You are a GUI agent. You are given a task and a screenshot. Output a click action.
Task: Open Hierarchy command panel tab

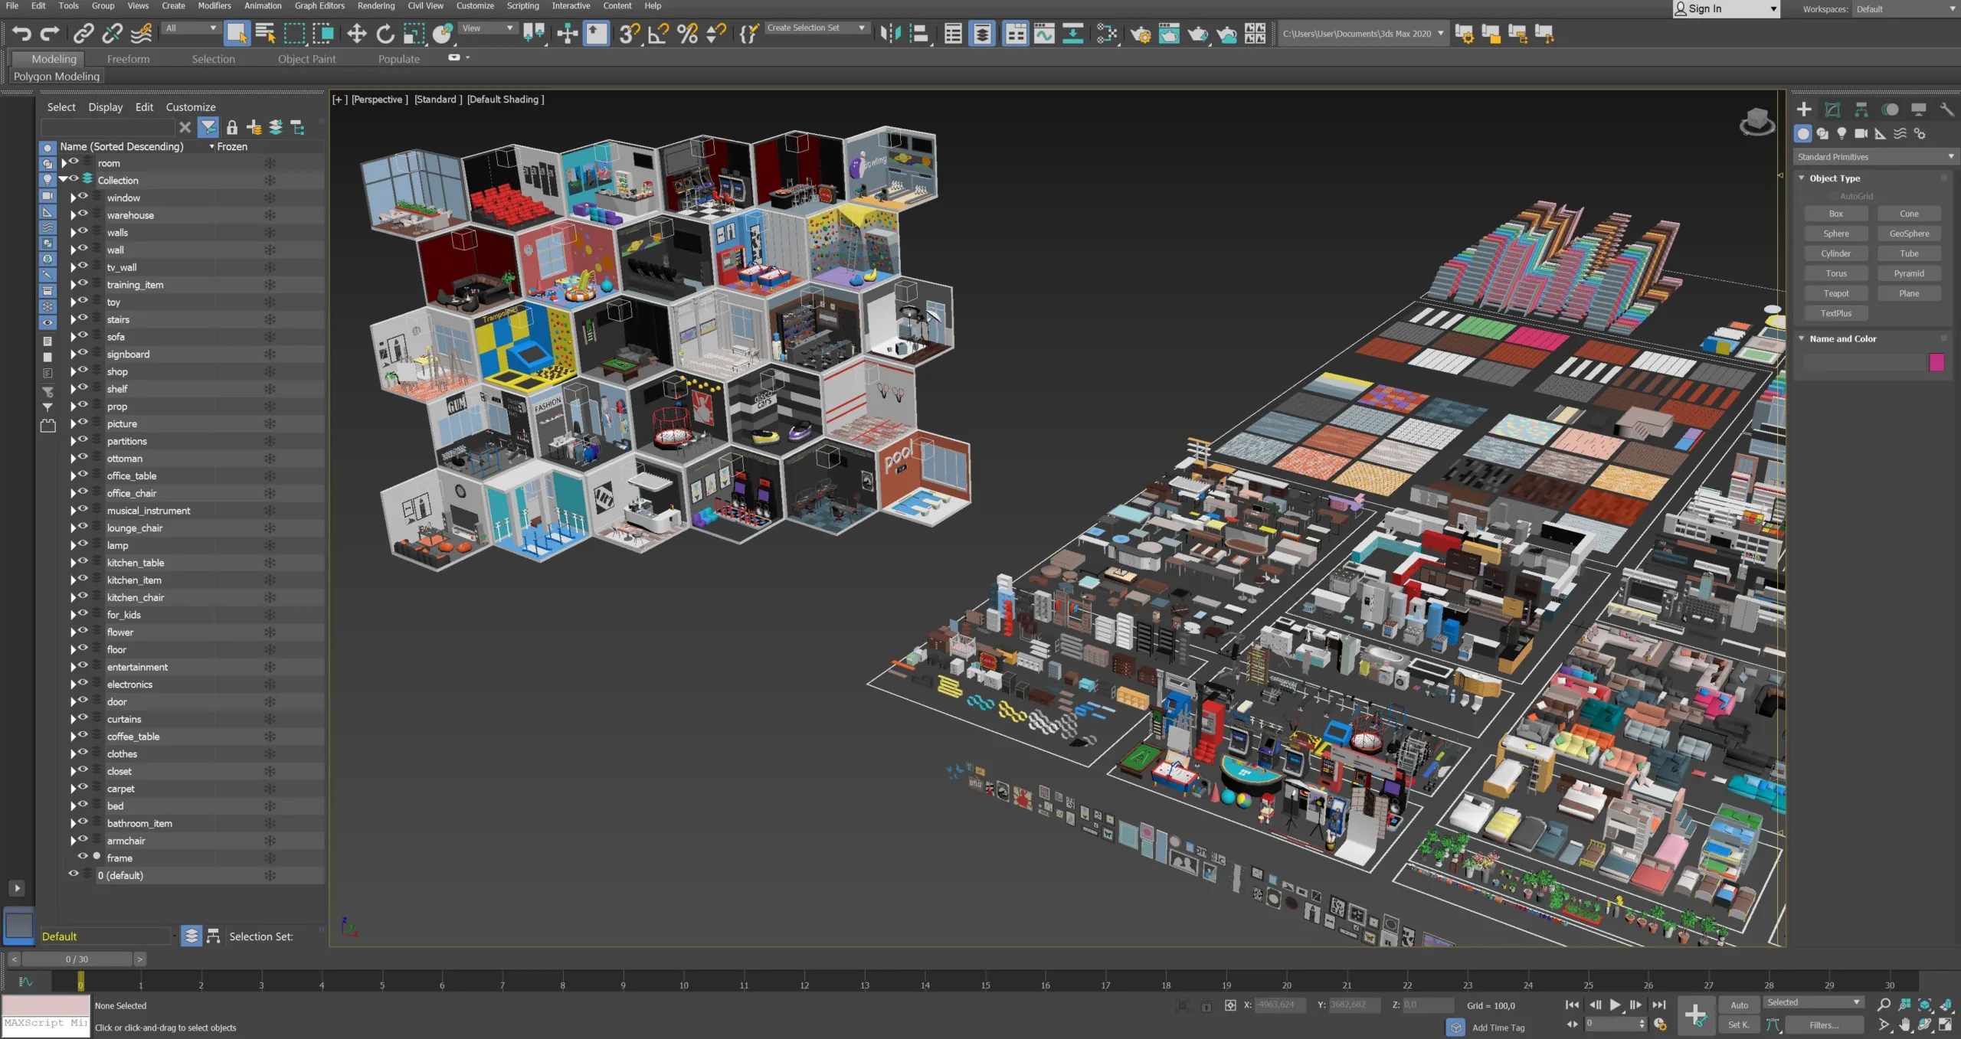(x=1861, y=109)
